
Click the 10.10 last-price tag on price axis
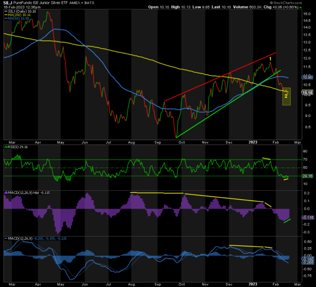point(307,93)
